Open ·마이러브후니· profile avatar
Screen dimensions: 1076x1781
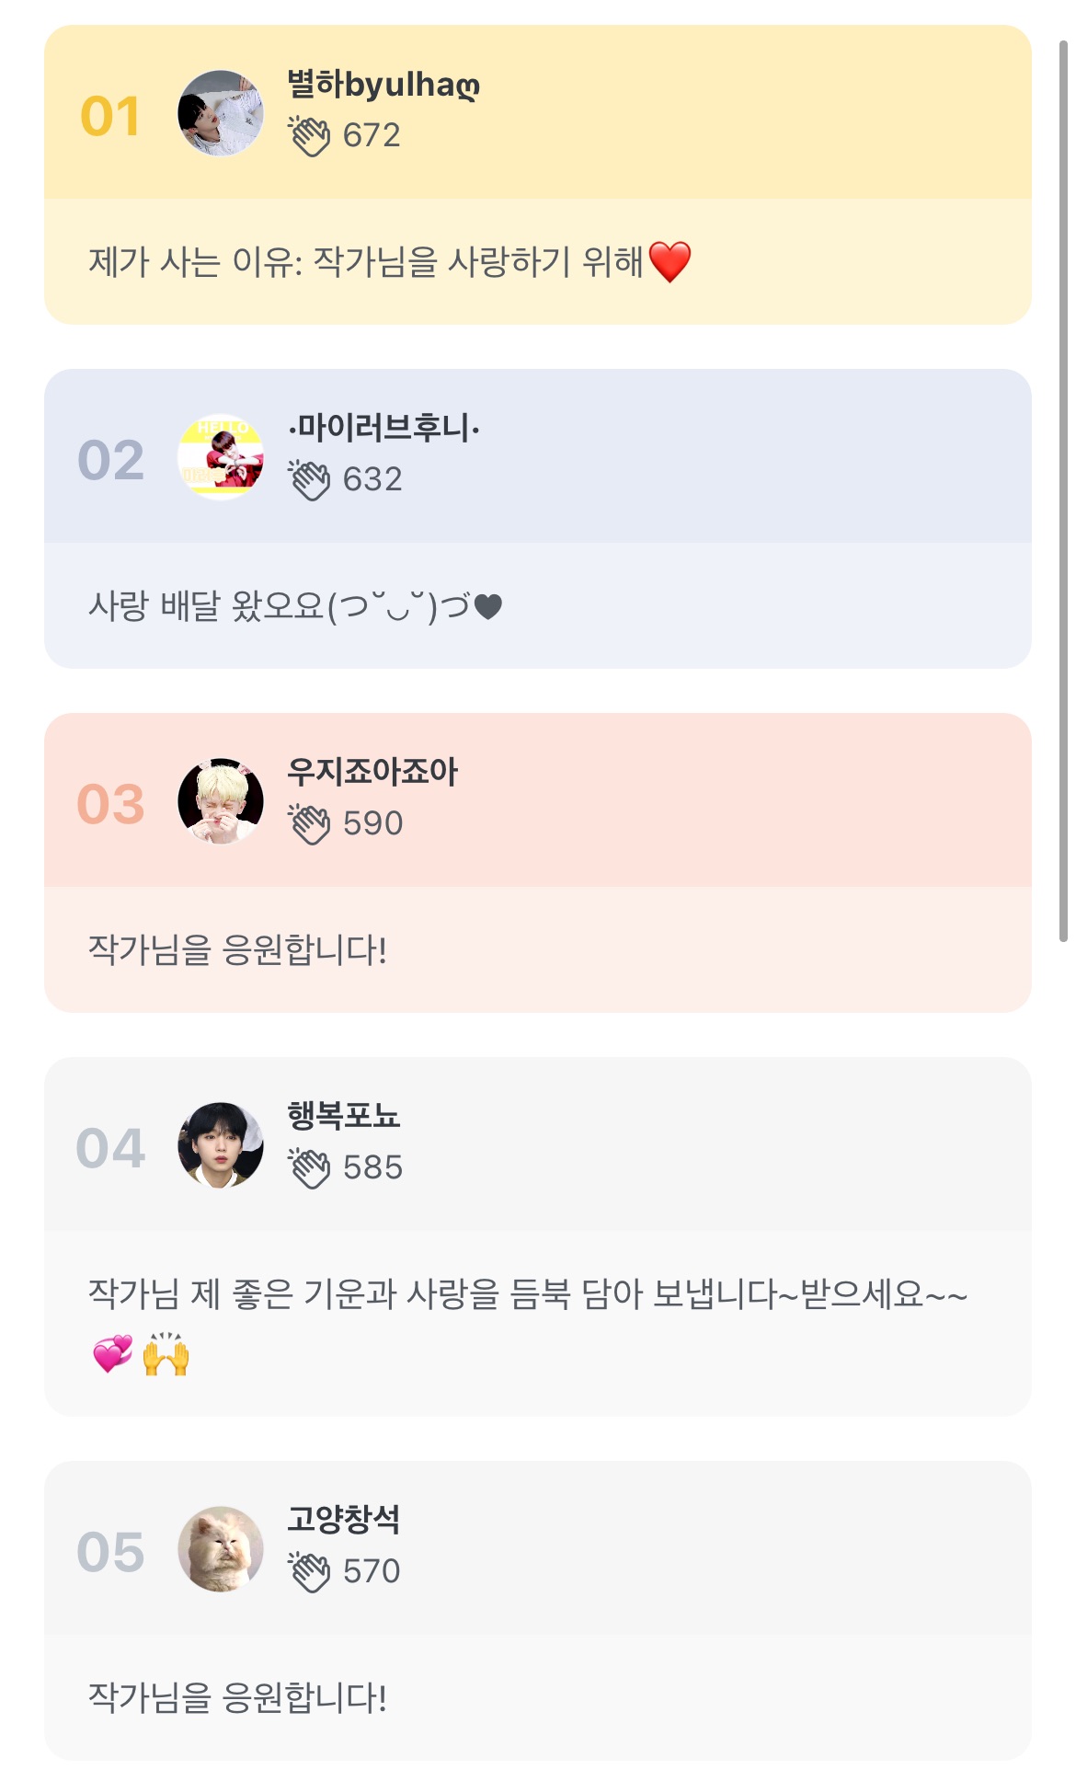point(221,457)
